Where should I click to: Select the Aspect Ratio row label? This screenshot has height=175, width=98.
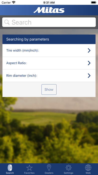(16, 63)
